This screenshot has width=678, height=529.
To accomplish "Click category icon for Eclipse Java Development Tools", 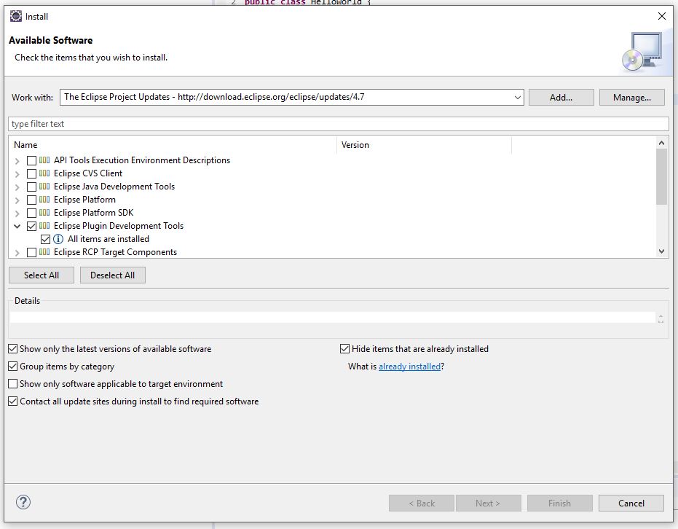I will pyautogui.click(x=44, y=187).
